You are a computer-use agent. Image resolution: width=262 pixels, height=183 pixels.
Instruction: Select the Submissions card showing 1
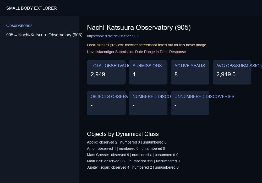coord(148,72)
